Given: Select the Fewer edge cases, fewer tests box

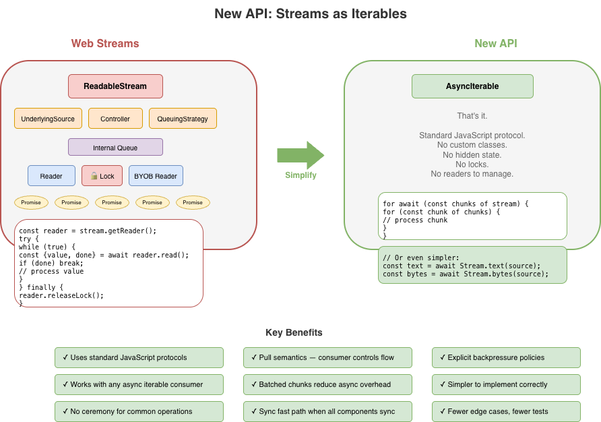Looking at the screenshot, I should 506,411.
